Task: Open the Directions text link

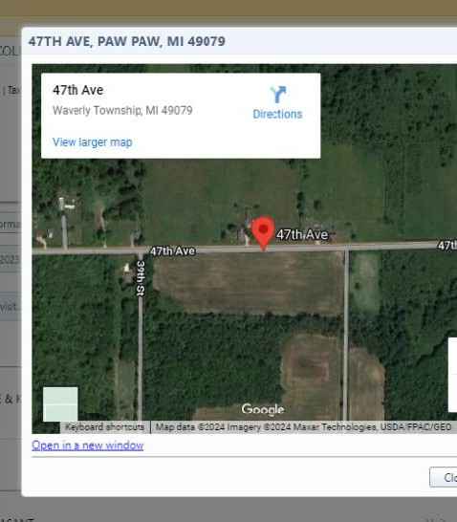Action: (x=277, y=114)
